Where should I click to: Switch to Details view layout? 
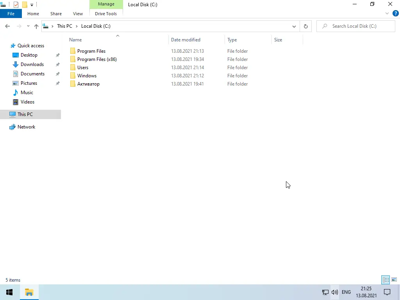coord(386,280)
